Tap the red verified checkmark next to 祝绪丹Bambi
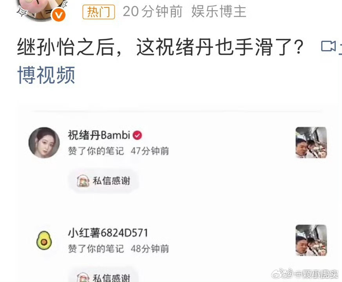 [x=137, y=136]
